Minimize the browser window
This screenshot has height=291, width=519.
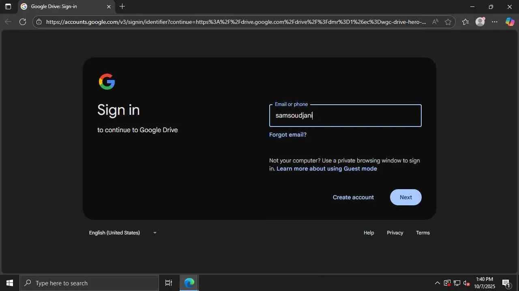(472, 6)
